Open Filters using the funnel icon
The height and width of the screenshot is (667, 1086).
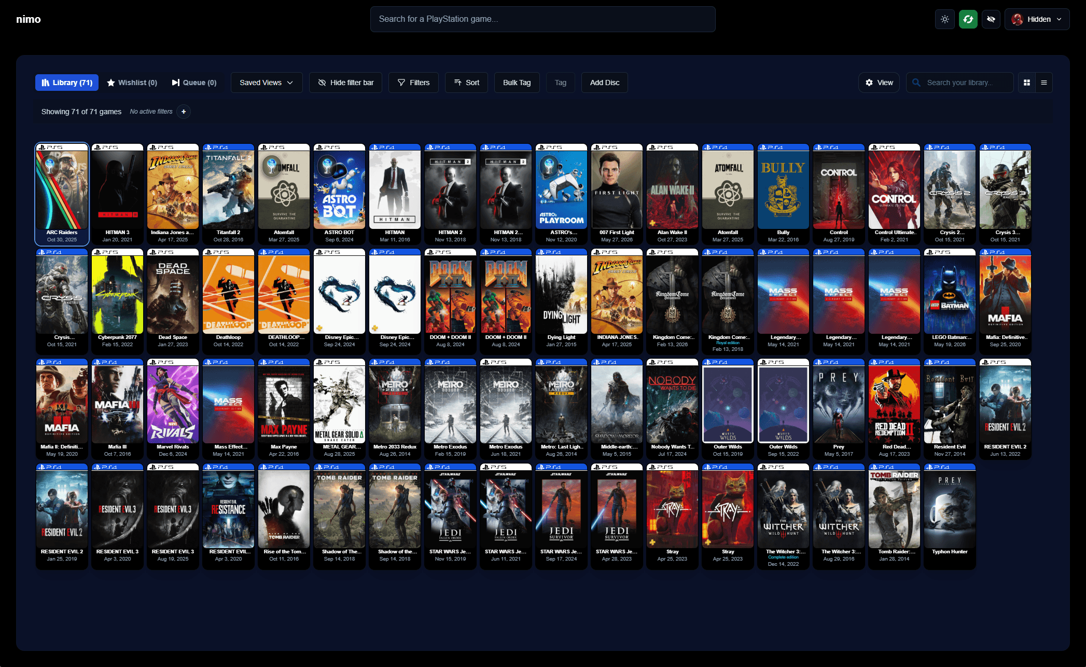tap(402, 82)
